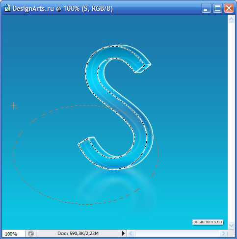Click the window title text DesignArts.ru
This screenshot has height=239, width=237.
click(33, 8)
